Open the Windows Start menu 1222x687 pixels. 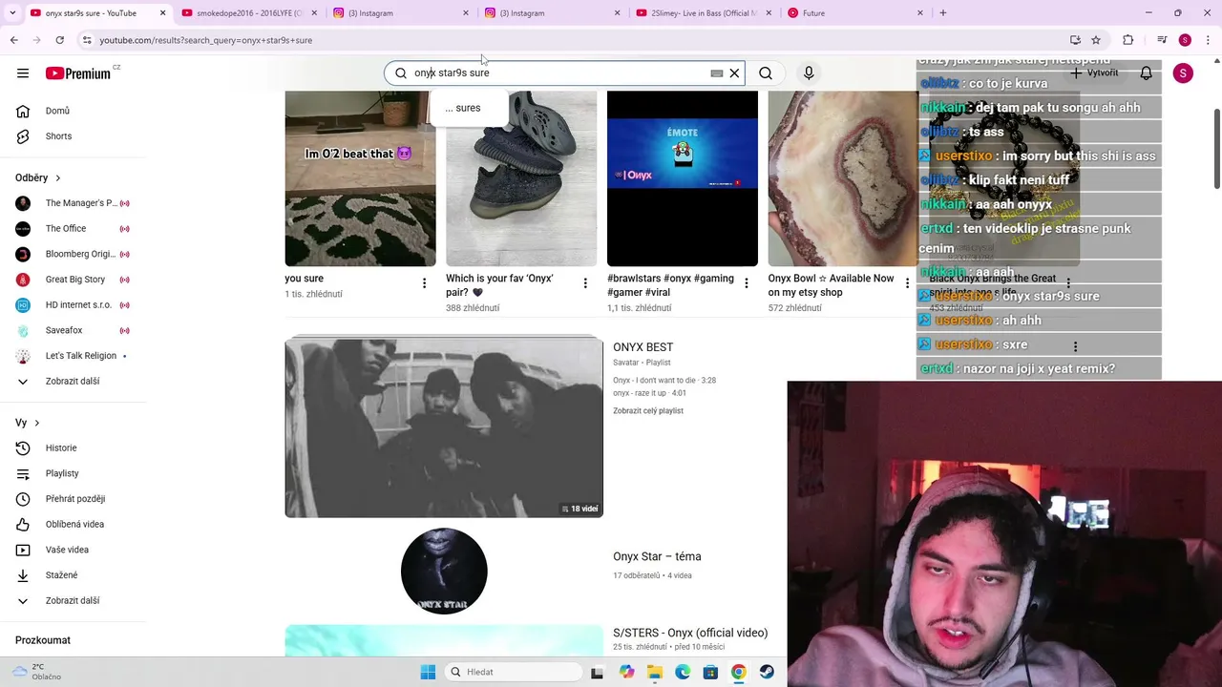pos(428,672)
